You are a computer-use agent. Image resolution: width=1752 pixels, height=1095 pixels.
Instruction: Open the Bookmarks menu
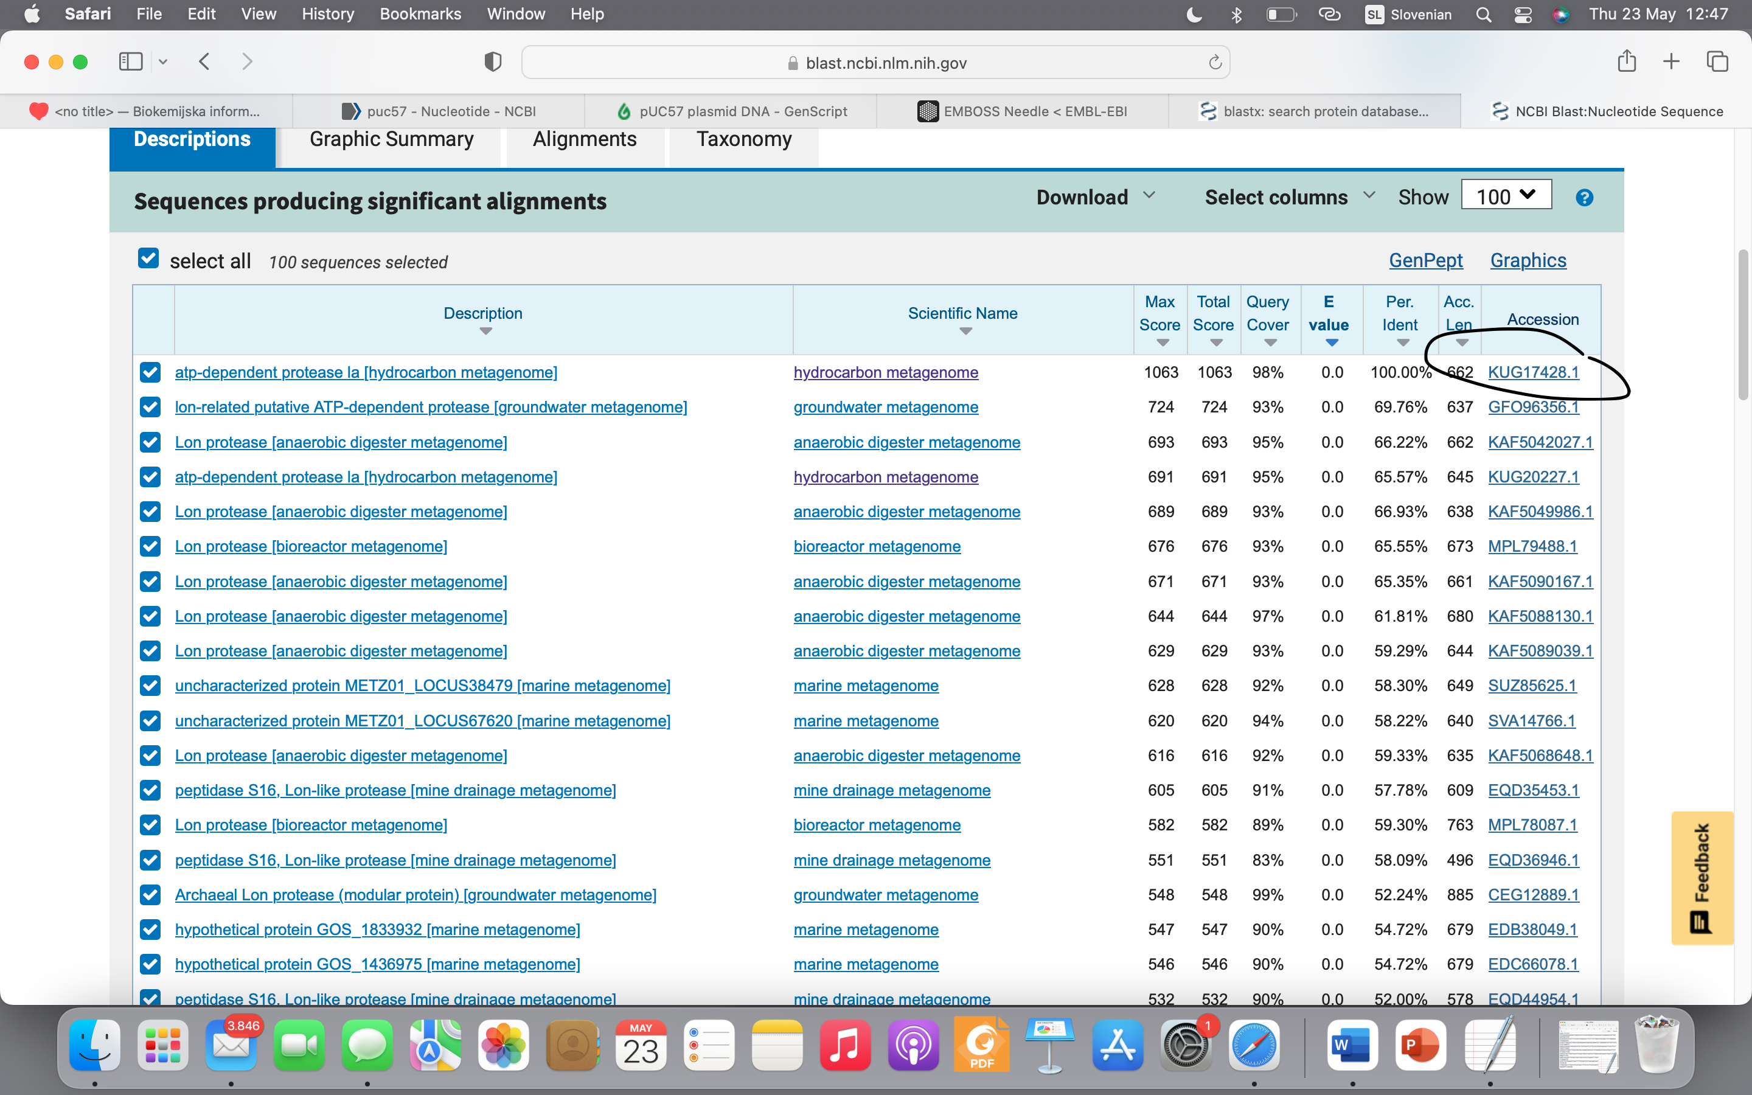point(420,14)
